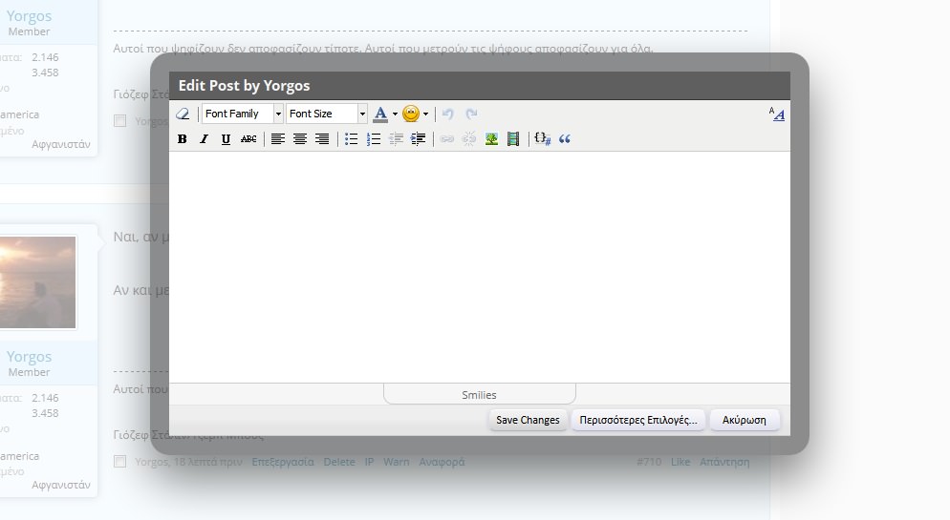The image size is (950, 520).
Task: Center align the text
Action: tap(300, 139)
